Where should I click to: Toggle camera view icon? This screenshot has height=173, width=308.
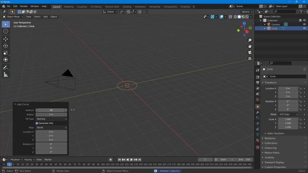point(250,52)
